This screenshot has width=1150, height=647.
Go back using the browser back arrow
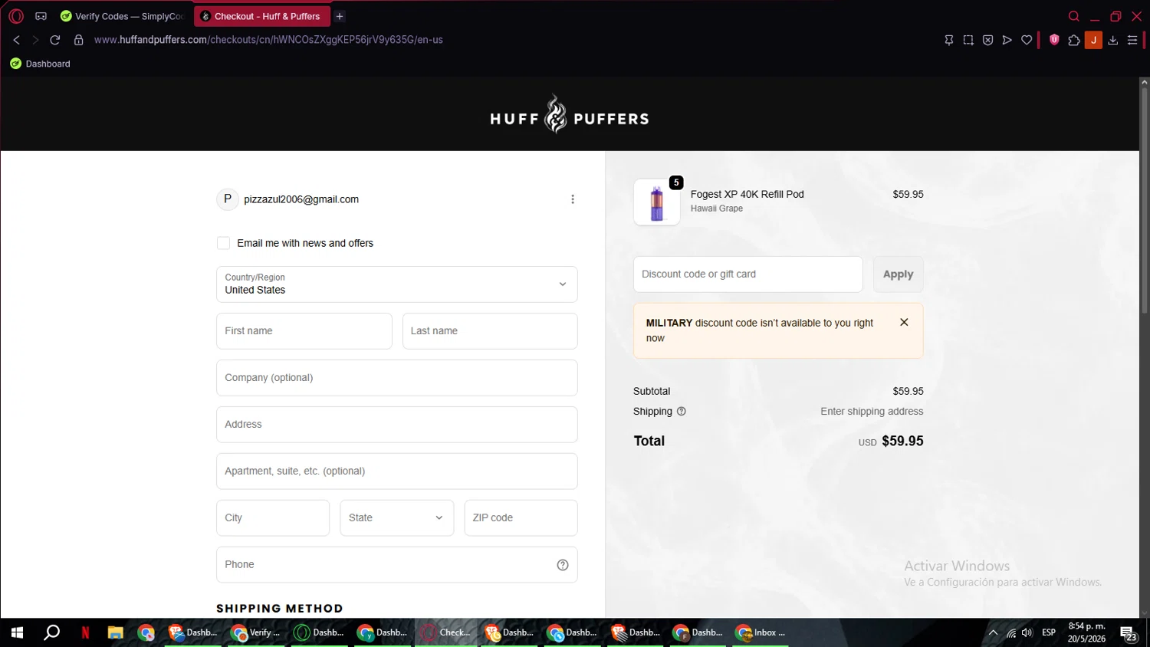tap(16, 40)
